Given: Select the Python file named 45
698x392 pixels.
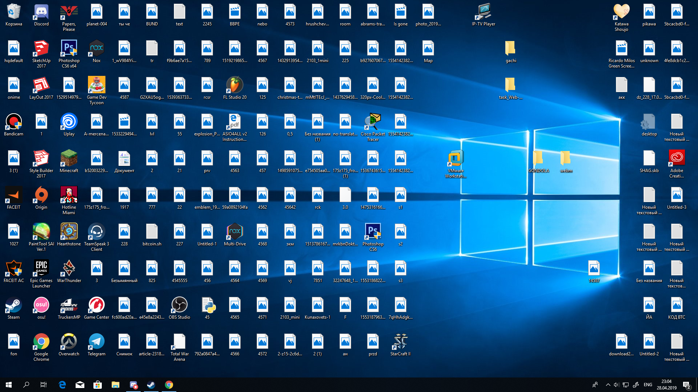Looking at the screenshot, I should pyautogui.click(x=207, y=309).
